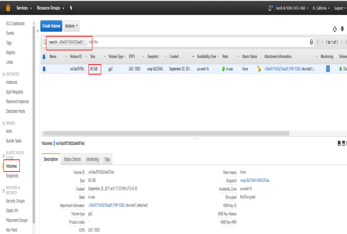Open AMIs in sidebar
This screenshot has width=347, height=234.
pos(9,131)
